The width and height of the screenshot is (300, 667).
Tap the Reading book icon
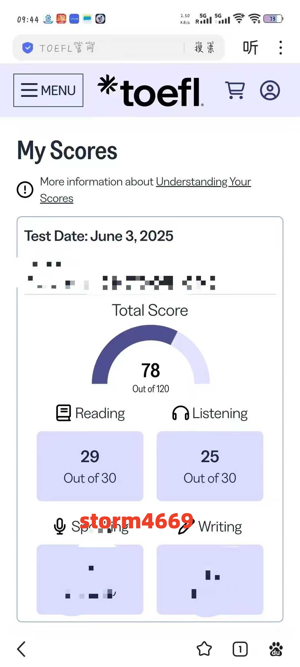click(64, 413)
